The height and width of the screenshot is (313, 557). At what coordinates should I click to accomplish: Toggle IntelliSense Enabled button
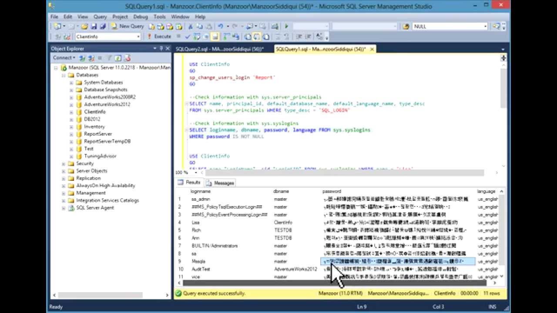(x=215, y=37)
